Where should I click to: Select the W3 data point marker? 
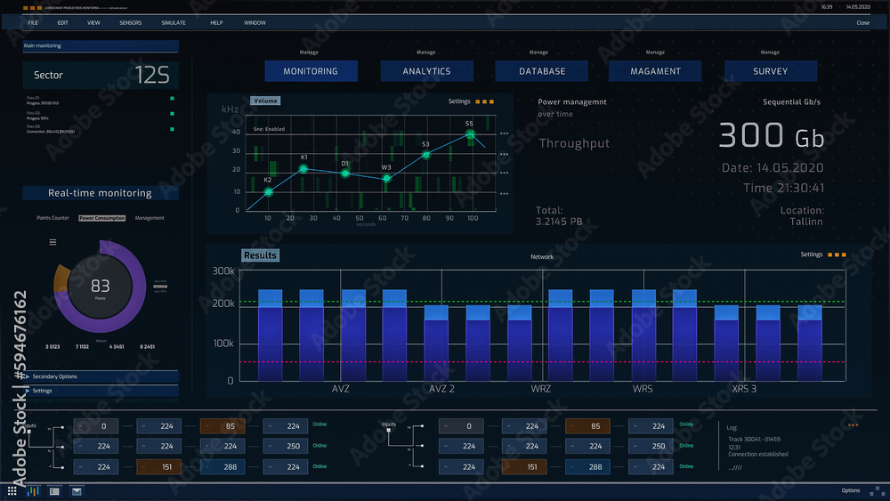tap(386, 178)
